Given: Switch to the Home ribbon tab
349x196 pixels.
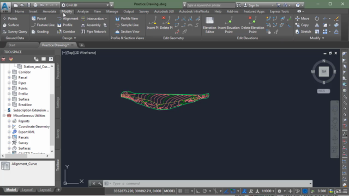Looking at the screenshot, I should [x=20, y=11].
